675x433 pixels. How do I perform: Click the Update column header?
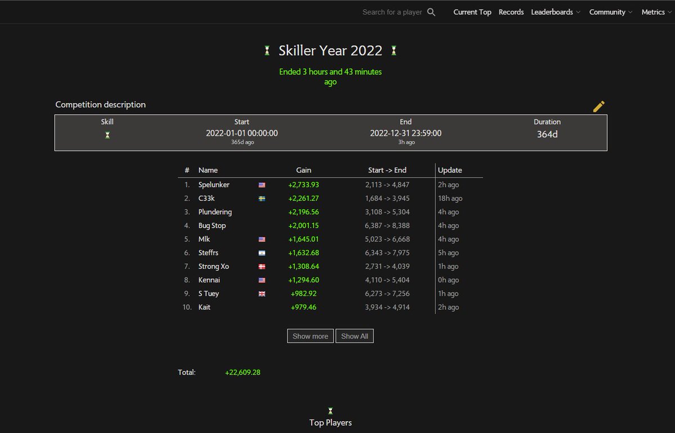pyautogui.click(x=450, y=170)
